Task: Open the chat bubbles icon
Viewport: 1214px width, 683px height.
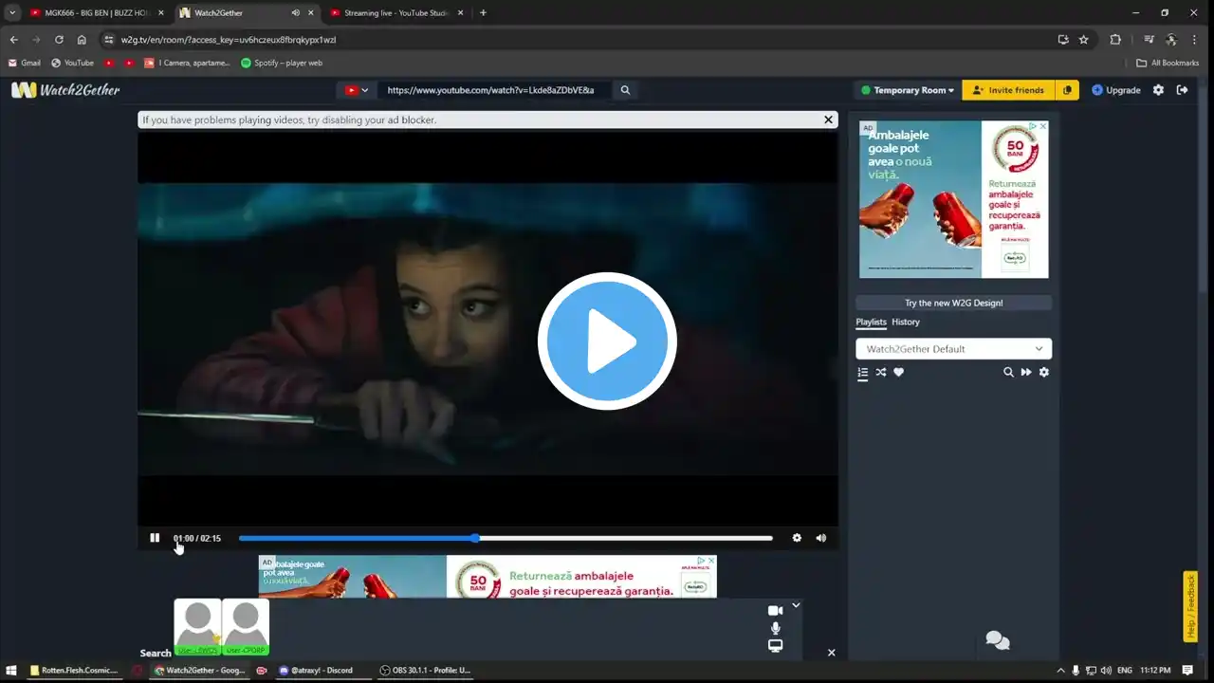Action: 998,640
